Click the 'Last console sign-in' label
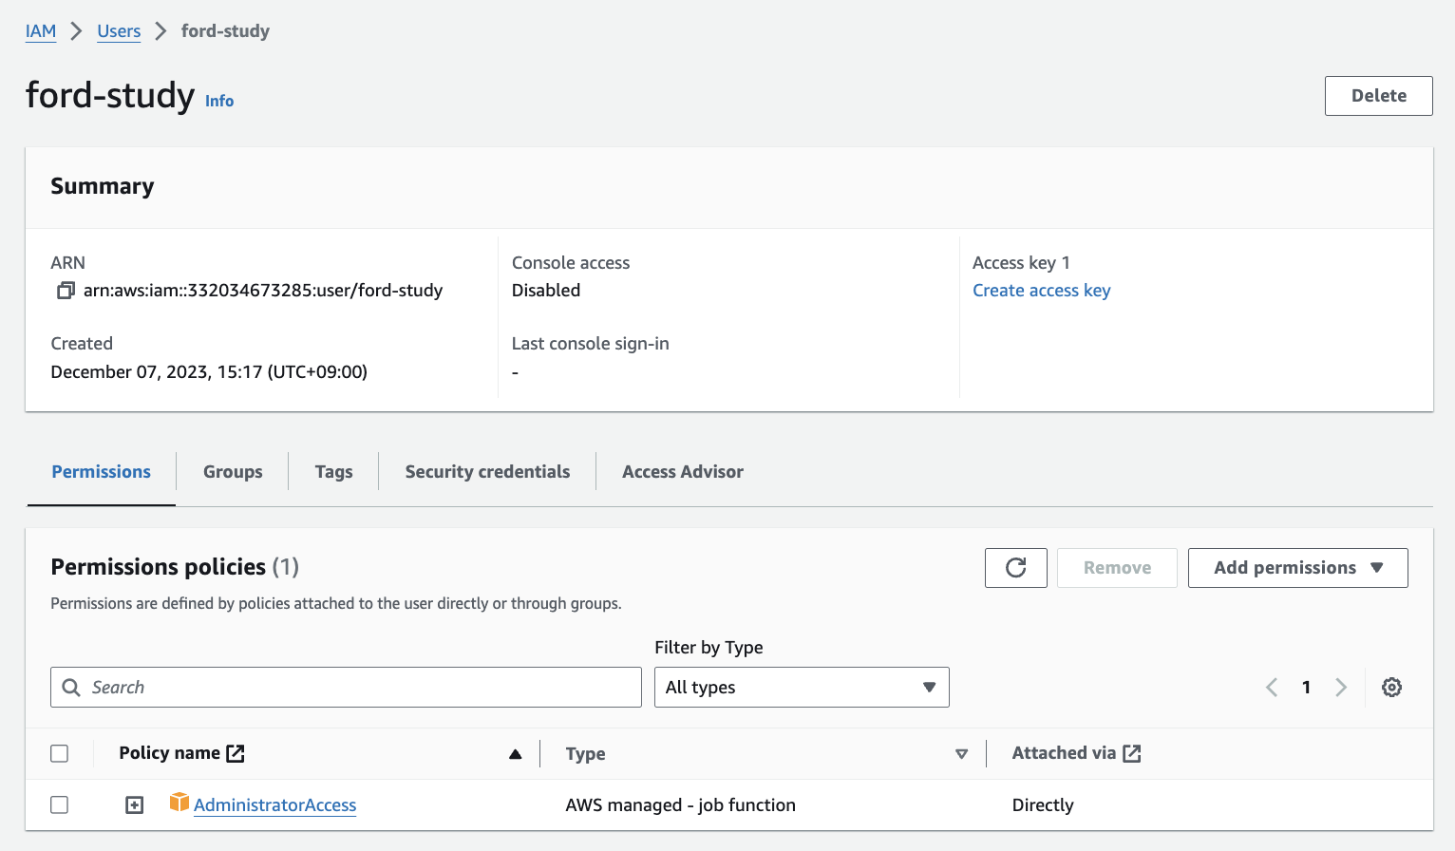1455x851 pixels. [591, 344]
